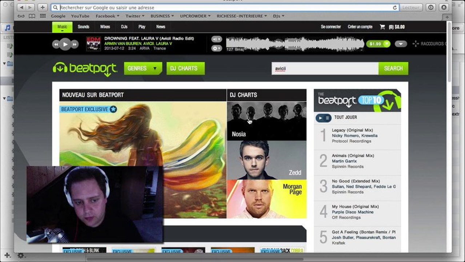Open the Nosia DJ chart image
The width and height of the screenshot is (465, 262).
tap(266, 121)
